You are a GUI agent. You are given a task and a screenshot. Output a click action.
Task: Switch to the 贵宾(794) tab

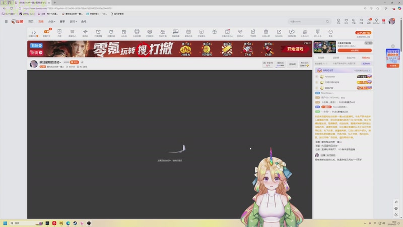(351, 58)
